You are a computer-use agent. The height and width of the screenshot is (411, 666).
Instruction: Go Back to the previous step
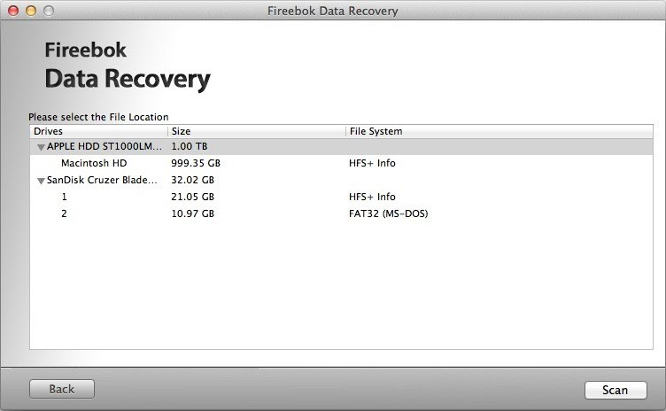tap(62, 389)
